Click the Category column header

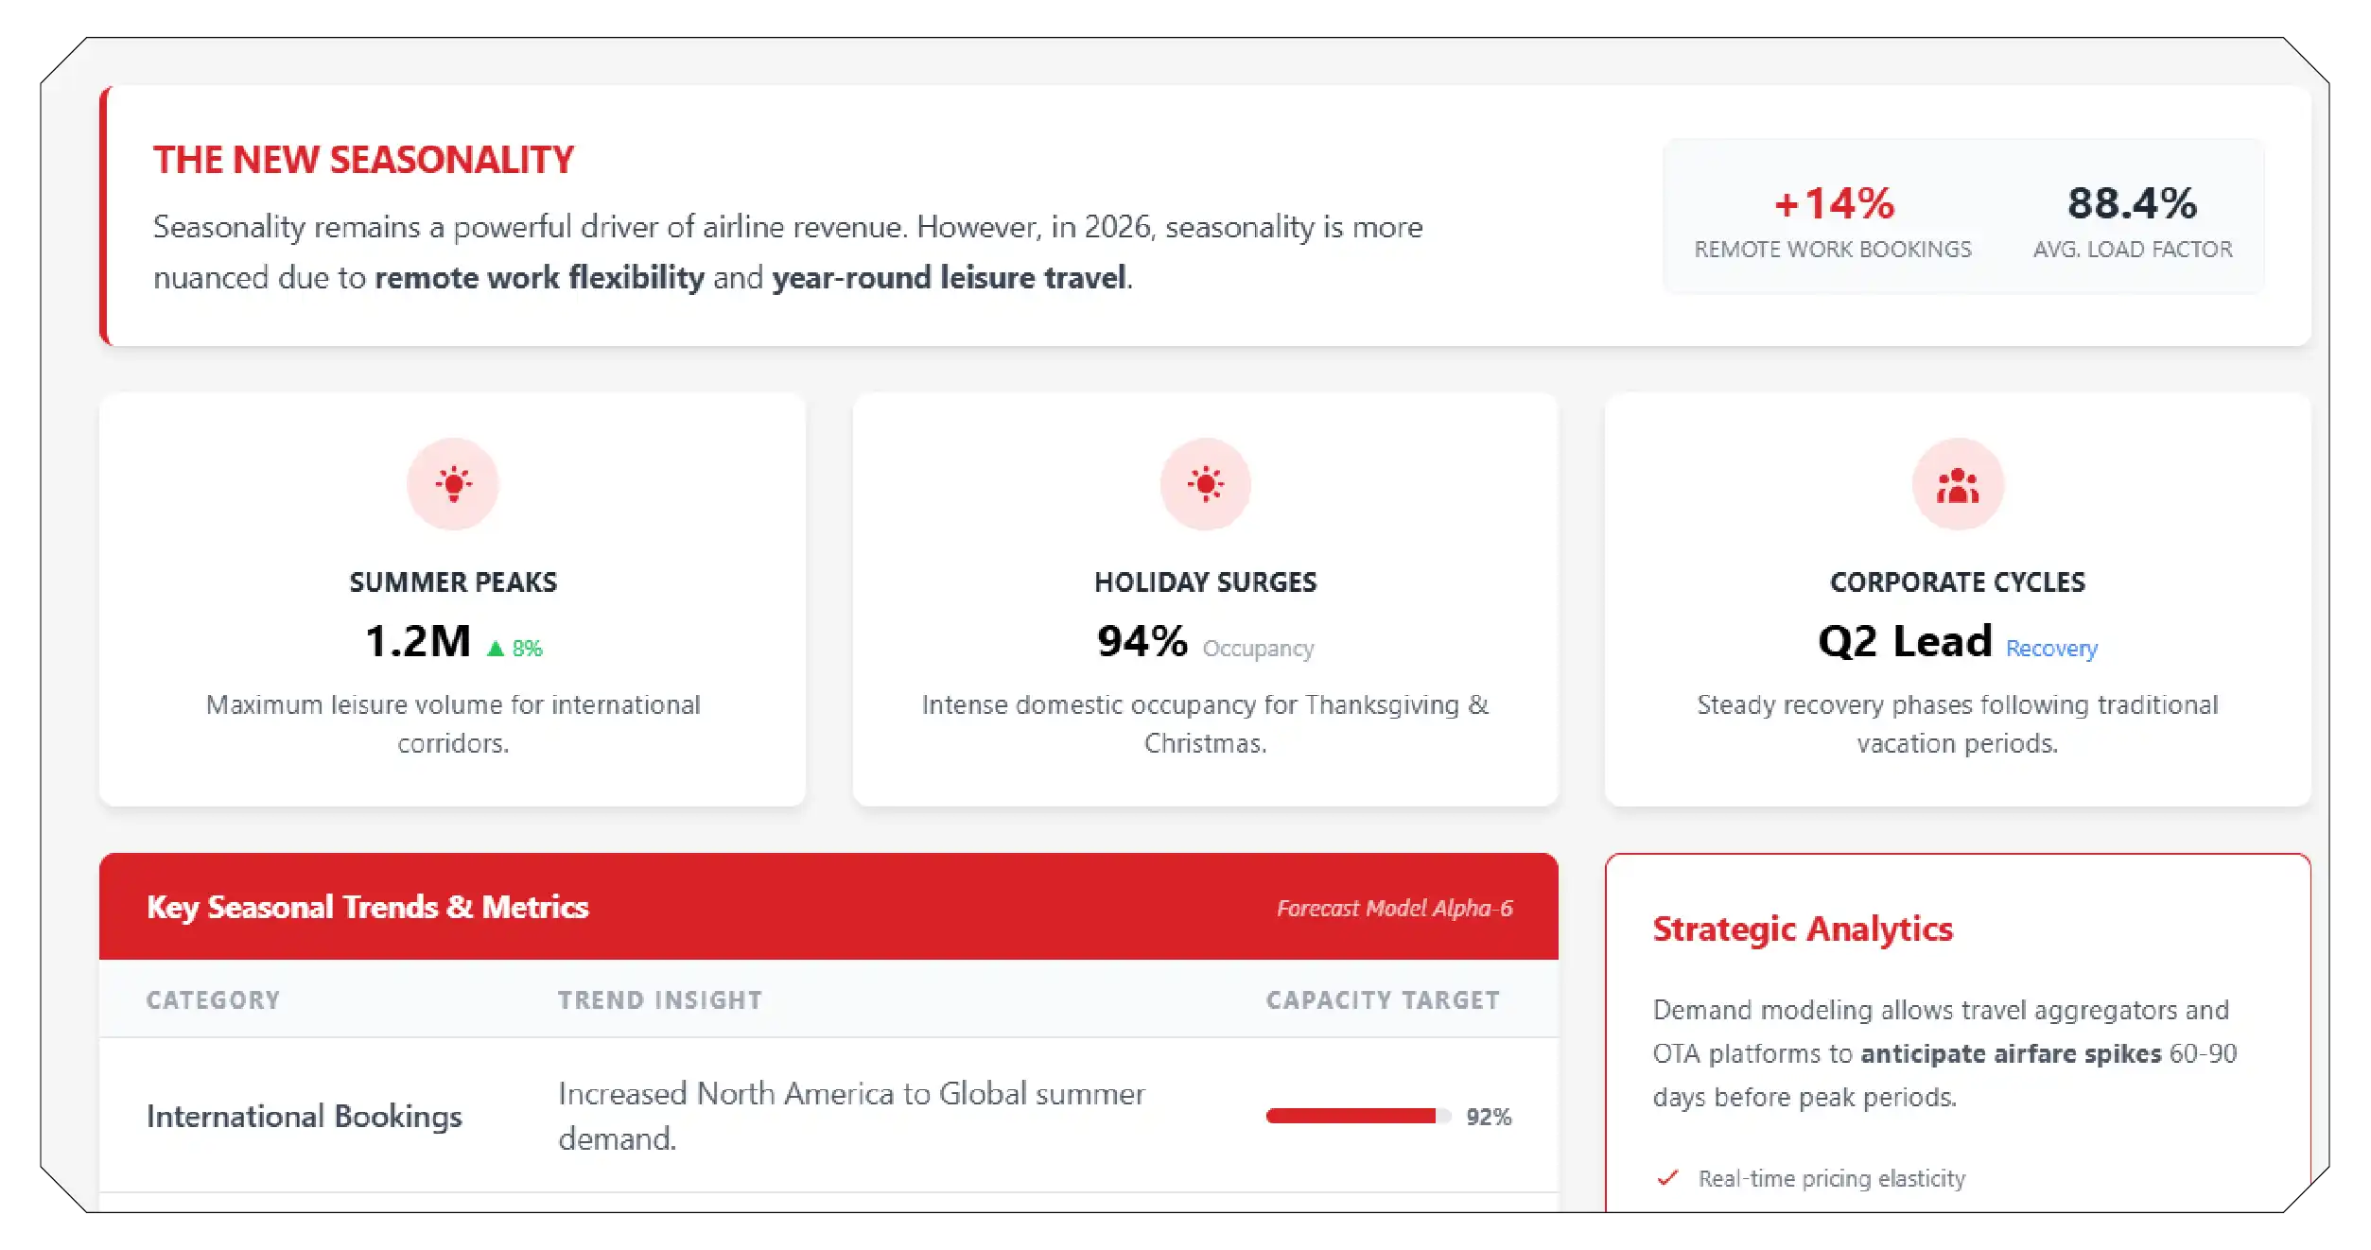(x=213, y=1000)
